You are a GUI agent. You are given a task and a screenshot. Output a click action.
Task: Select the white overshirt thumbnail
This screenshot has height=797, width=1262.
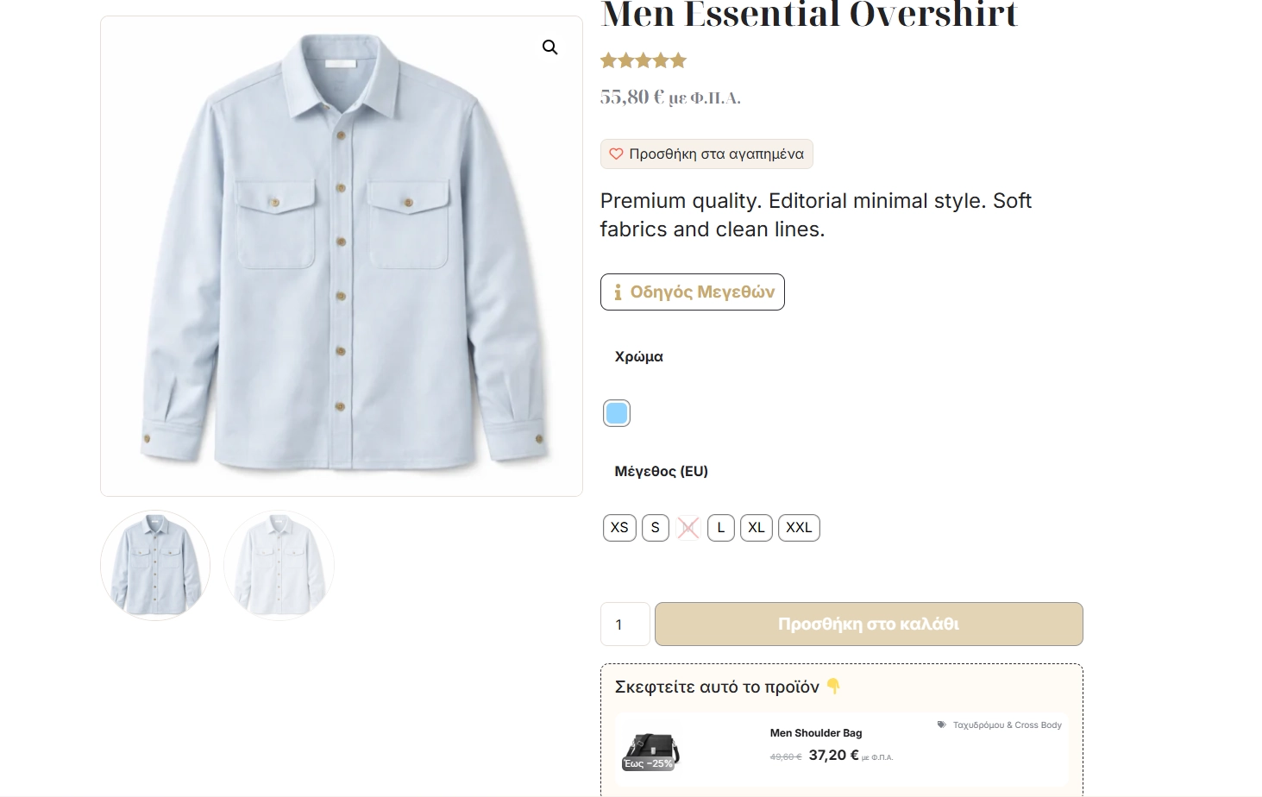[x=279, y=565]
